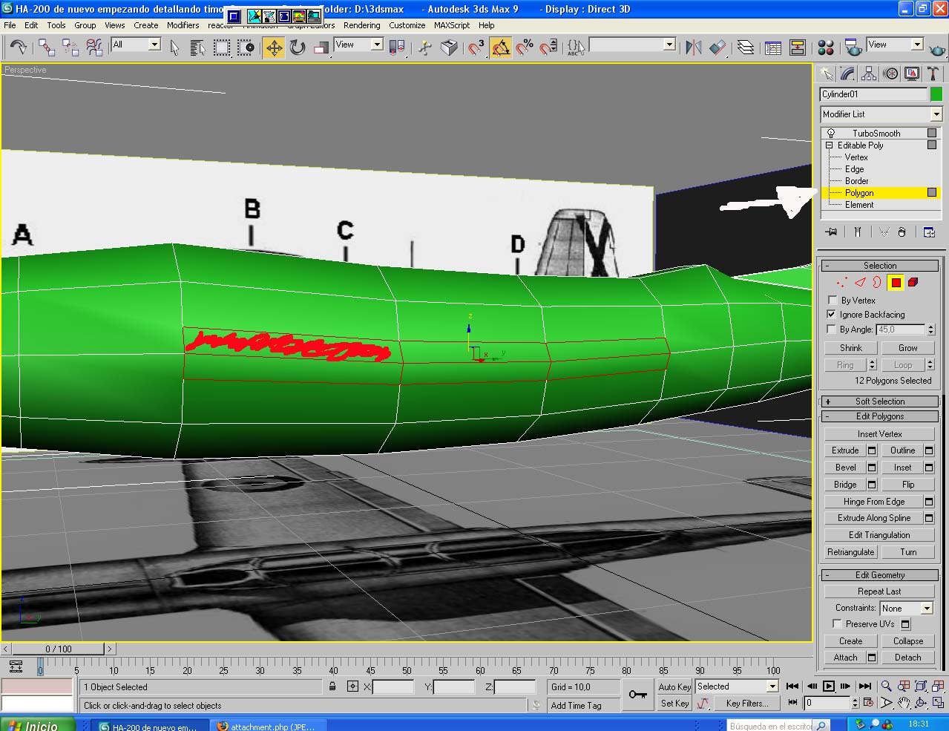The height and width of the screenshot is (731, 949).
Task: Tick the Preserve UVs checkbox
Action: click(837, 624)
